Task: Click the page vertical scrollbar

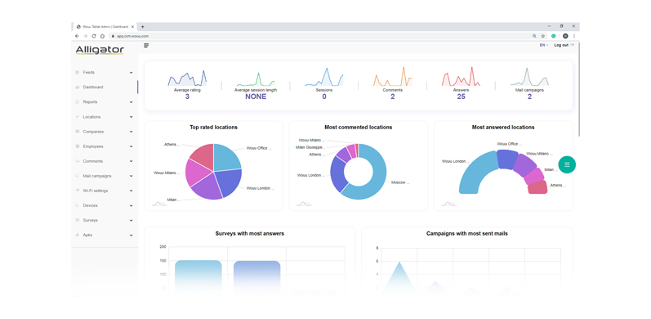Action: tap(579, 89)
